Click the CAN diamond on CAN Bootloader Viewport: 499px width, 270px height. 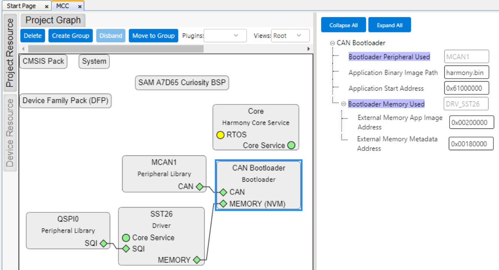click(223, 192)
